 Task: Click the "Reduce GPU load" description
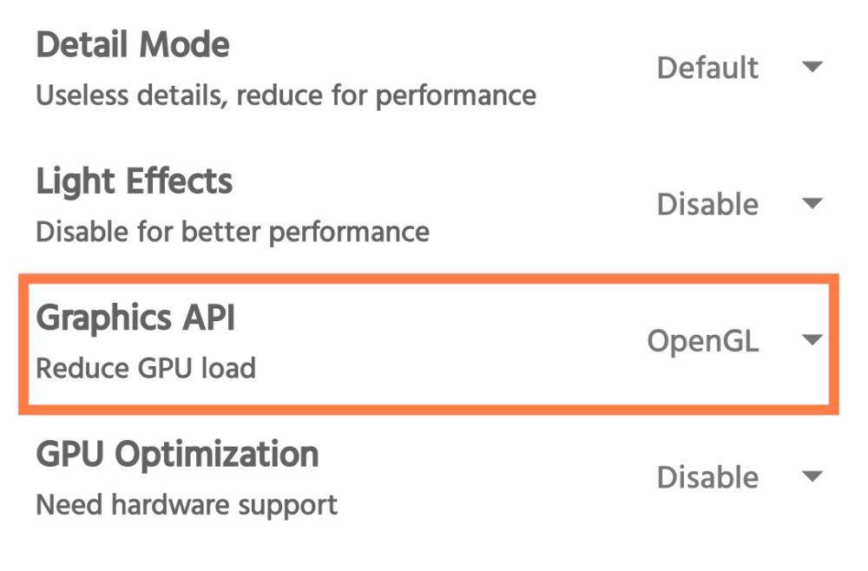click(x=146, y=368)
